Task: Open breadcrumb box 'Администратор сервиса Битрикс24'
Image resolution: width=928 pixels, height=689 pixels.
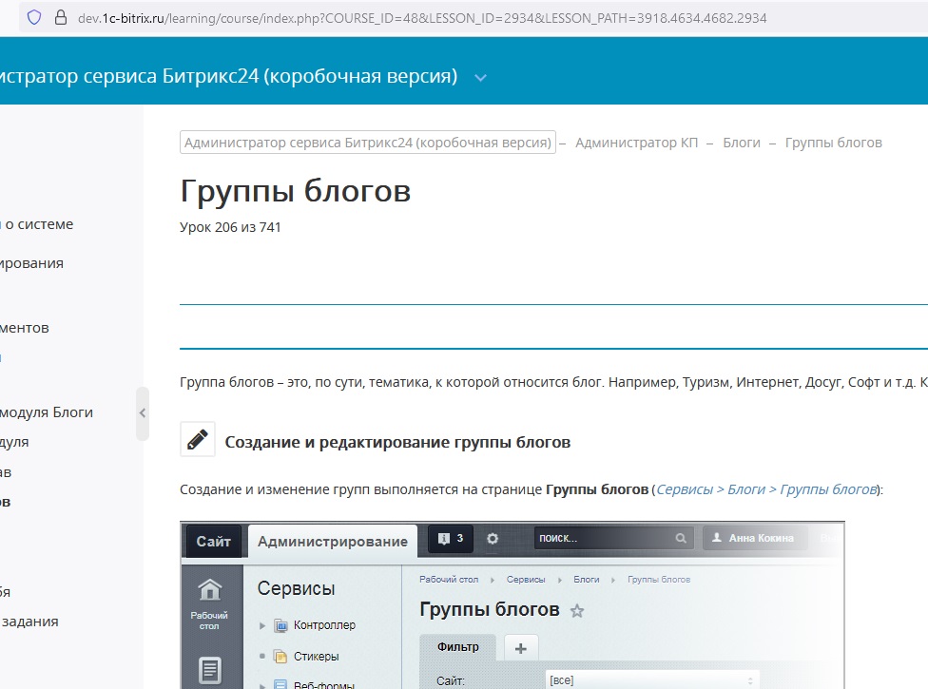Action: 368,143
